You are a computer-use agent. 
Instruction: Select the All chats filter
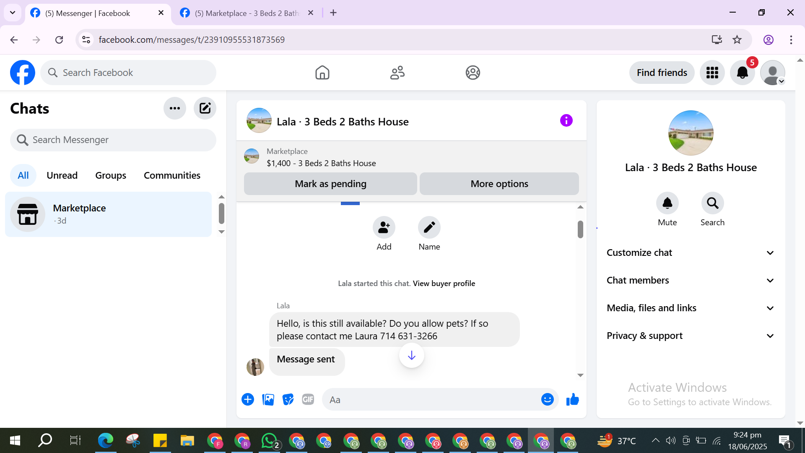coord(23,175)
